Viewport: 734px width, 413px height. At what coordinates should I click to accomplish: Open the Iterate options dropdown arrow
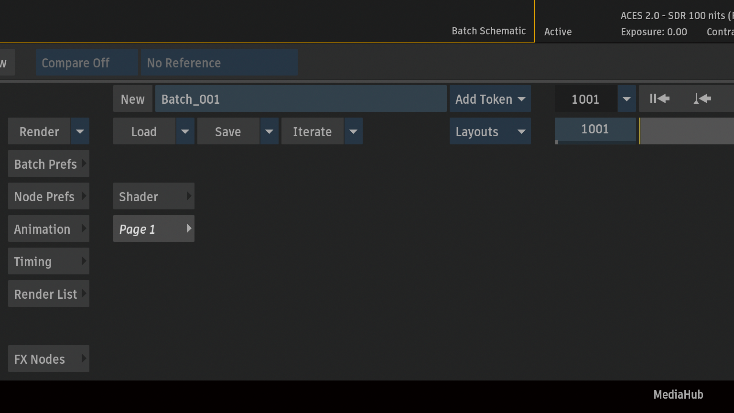353,131
